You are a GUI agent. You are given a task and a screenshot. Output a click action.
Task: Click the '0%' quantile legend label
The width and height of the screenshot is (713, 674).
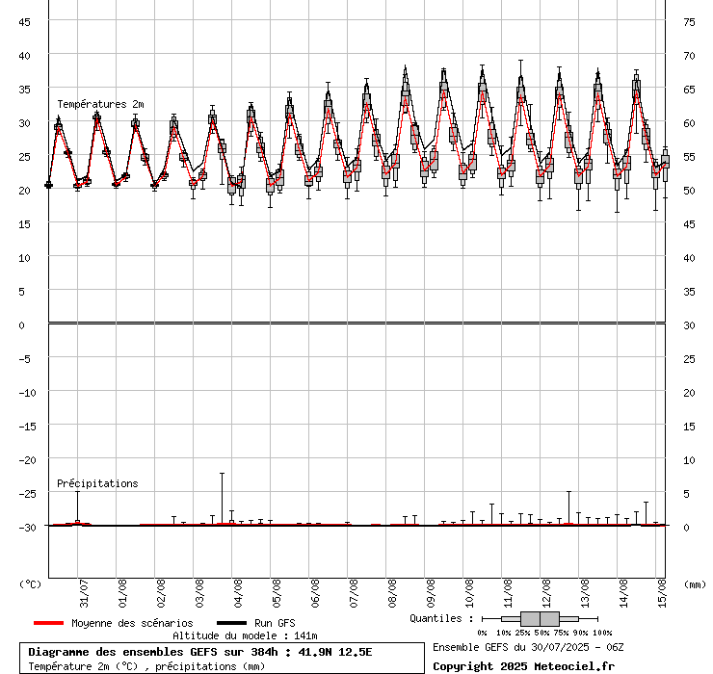click(x=482, y=633)
